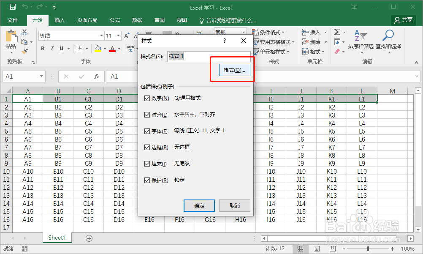Screen dimensions: 423x254
Task: Open the font name 等线 dropdown
Action: [x=101, y=36]
